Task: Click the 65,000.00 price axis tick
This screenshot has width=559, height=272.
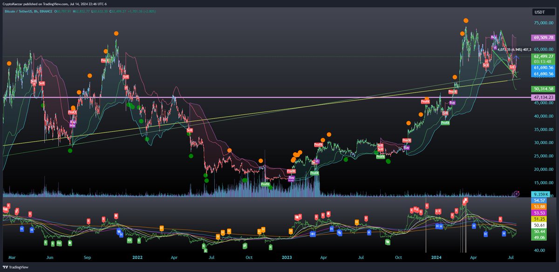Action: [543, 49]
